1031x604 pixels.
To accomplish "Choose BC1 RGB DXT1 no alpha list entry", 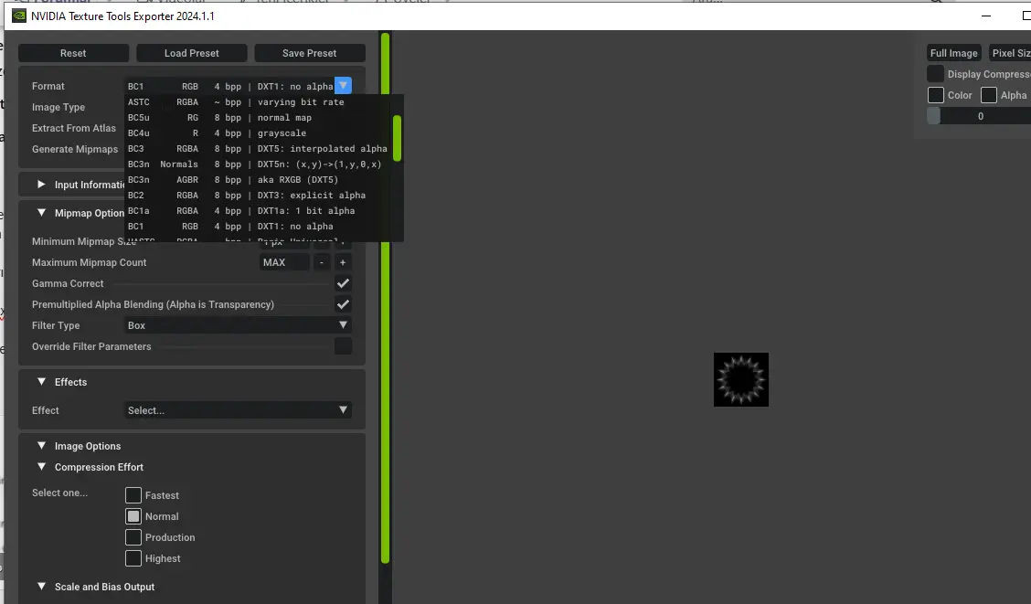I will pyautogui.click(x=257, y=226).
